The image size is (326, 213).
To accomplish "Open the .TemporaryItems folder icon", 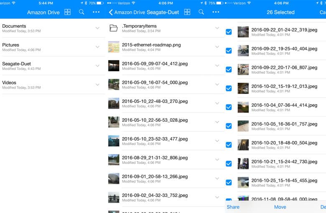I will click(114, 28).
